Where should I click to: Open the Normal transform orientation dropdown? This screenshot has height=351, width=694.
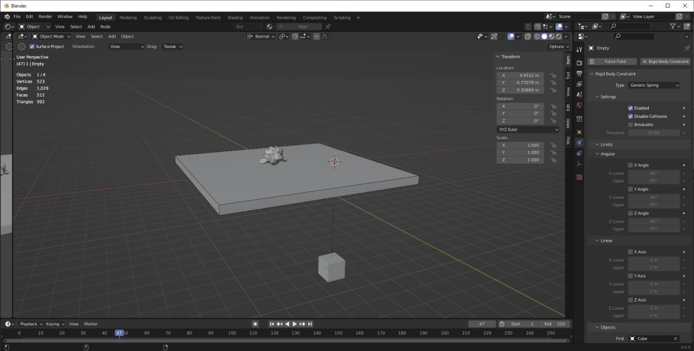(261, 36)
